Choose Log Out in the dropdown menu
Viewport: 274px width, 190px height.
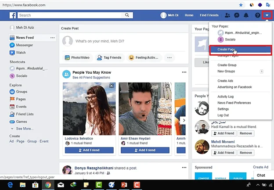click(223, 115)
